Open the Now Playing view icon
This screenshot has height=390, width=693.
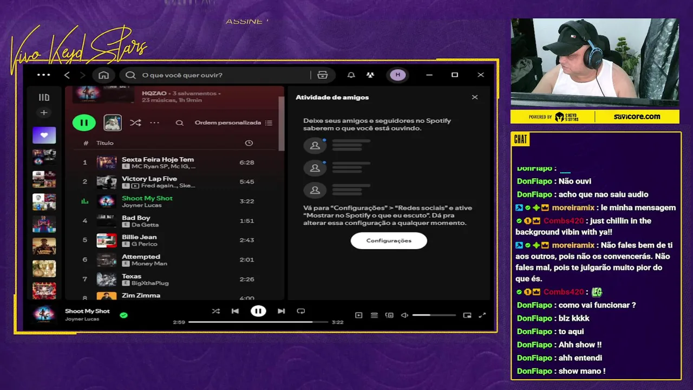tap(358, 315)
